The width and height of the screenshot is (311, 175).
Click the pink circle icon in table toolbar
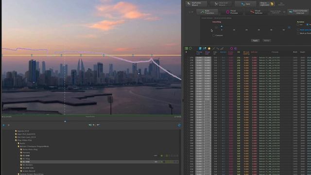[x=231, y=49]
